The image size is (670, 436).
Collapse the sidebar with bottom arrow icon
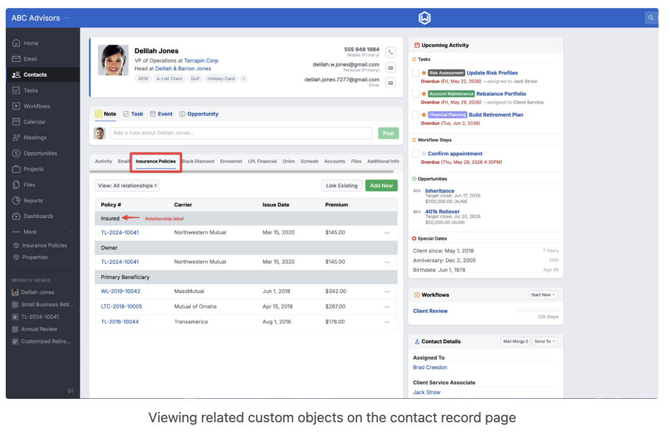[x=71, y=390]
